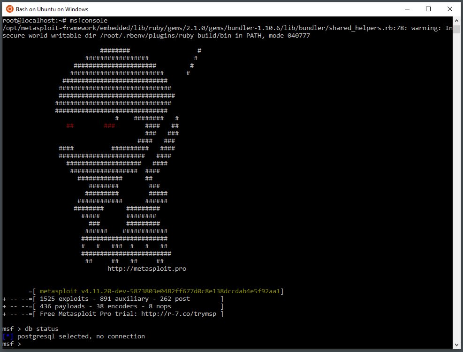Click 'postgresql selected, no connection' message

(x=81, y=336)
